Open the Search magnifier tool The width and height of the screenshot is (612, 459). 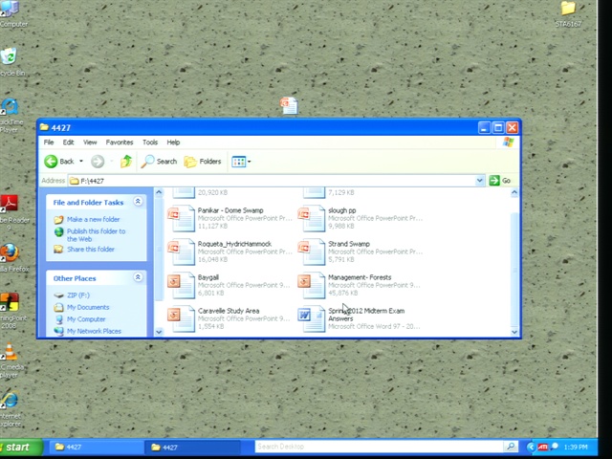pos(159,162)
